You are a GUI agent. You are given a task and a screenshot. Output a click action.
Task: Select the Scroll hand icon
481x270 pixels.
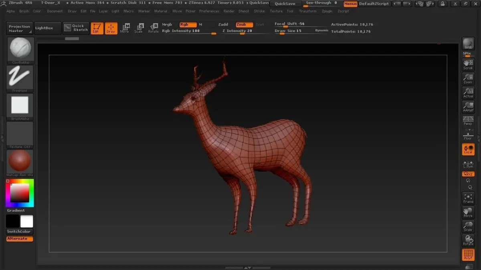coord(468,64)
